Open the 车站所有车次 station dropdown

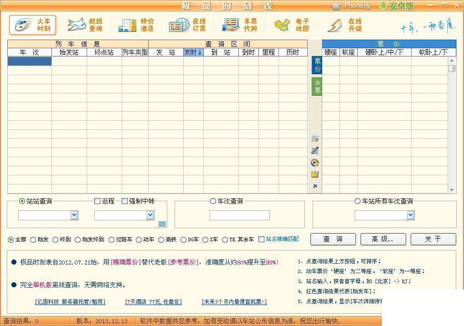pos(410,215)
